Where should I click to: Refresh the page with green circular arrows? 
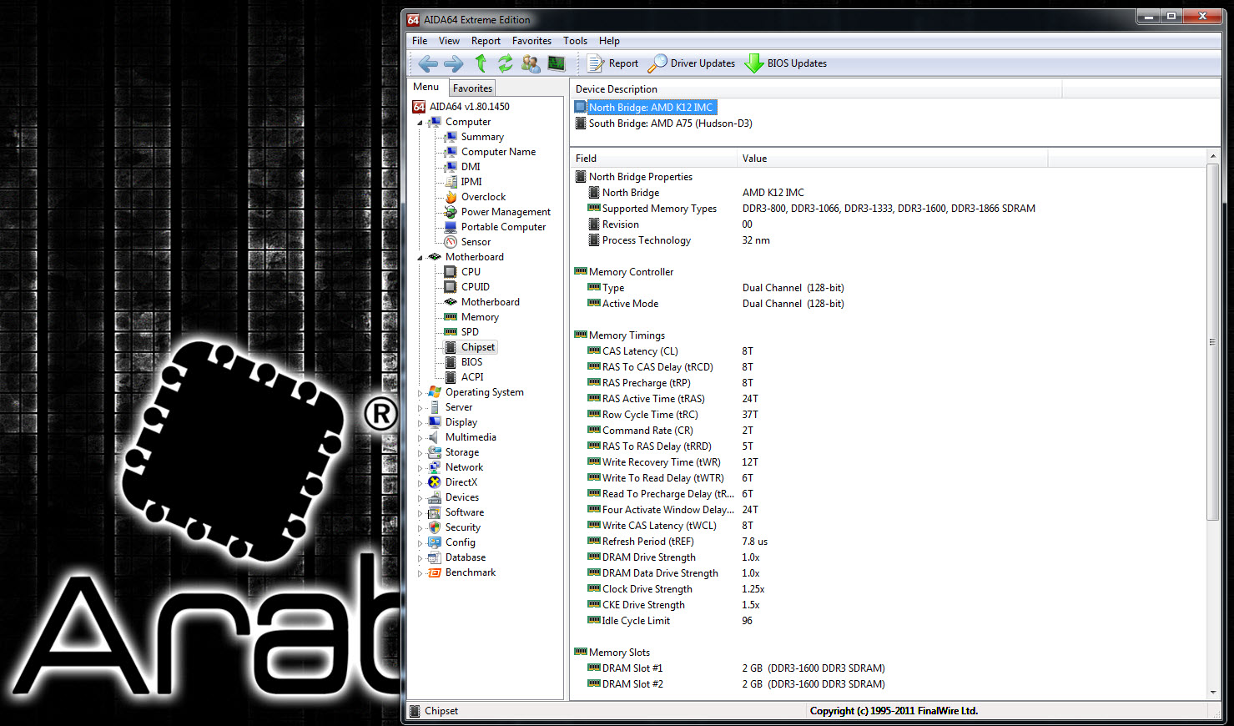tap(506, 63)
